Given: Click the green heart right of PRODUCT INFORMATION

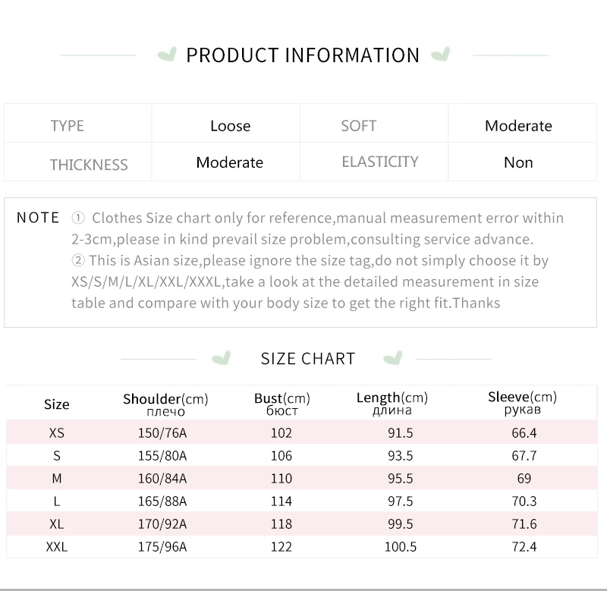Looking at the screenshot, I should tap(441, 54).
